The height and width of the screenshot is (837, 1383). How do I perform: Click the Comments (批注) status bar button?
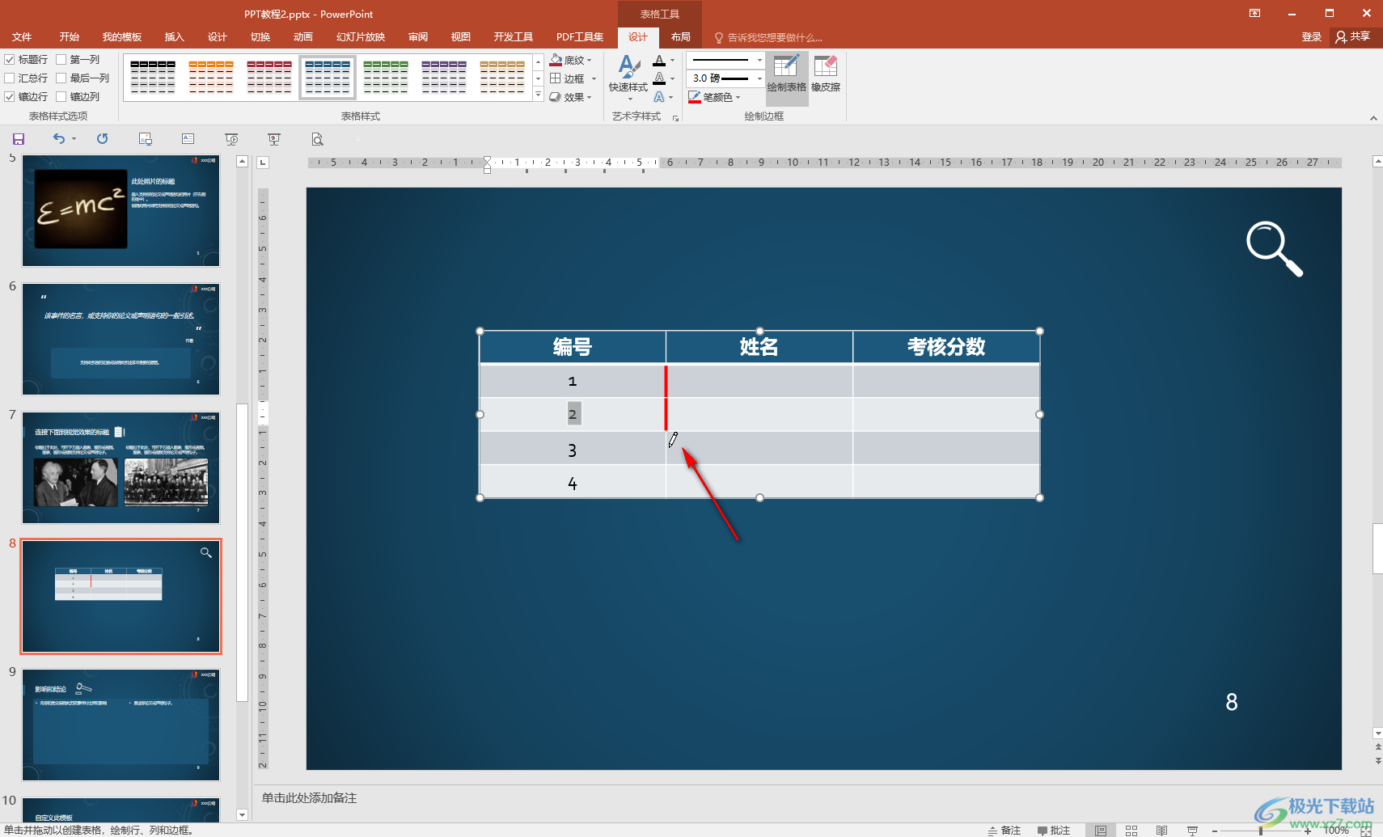click(1054, 831)
